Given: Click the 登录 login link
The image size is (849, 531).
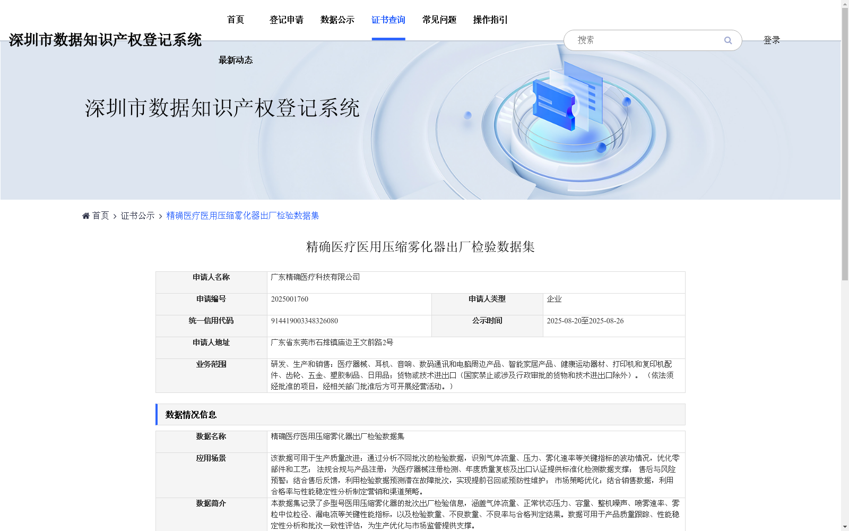Looking at the screenshot, I should [772, 40].
